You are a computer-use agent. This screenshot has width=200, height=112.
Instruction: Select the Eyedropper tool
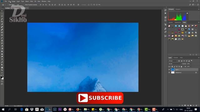2,24
